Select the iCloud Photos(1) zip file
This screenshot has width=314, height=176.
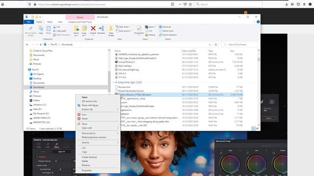click(x=127, y=62)
